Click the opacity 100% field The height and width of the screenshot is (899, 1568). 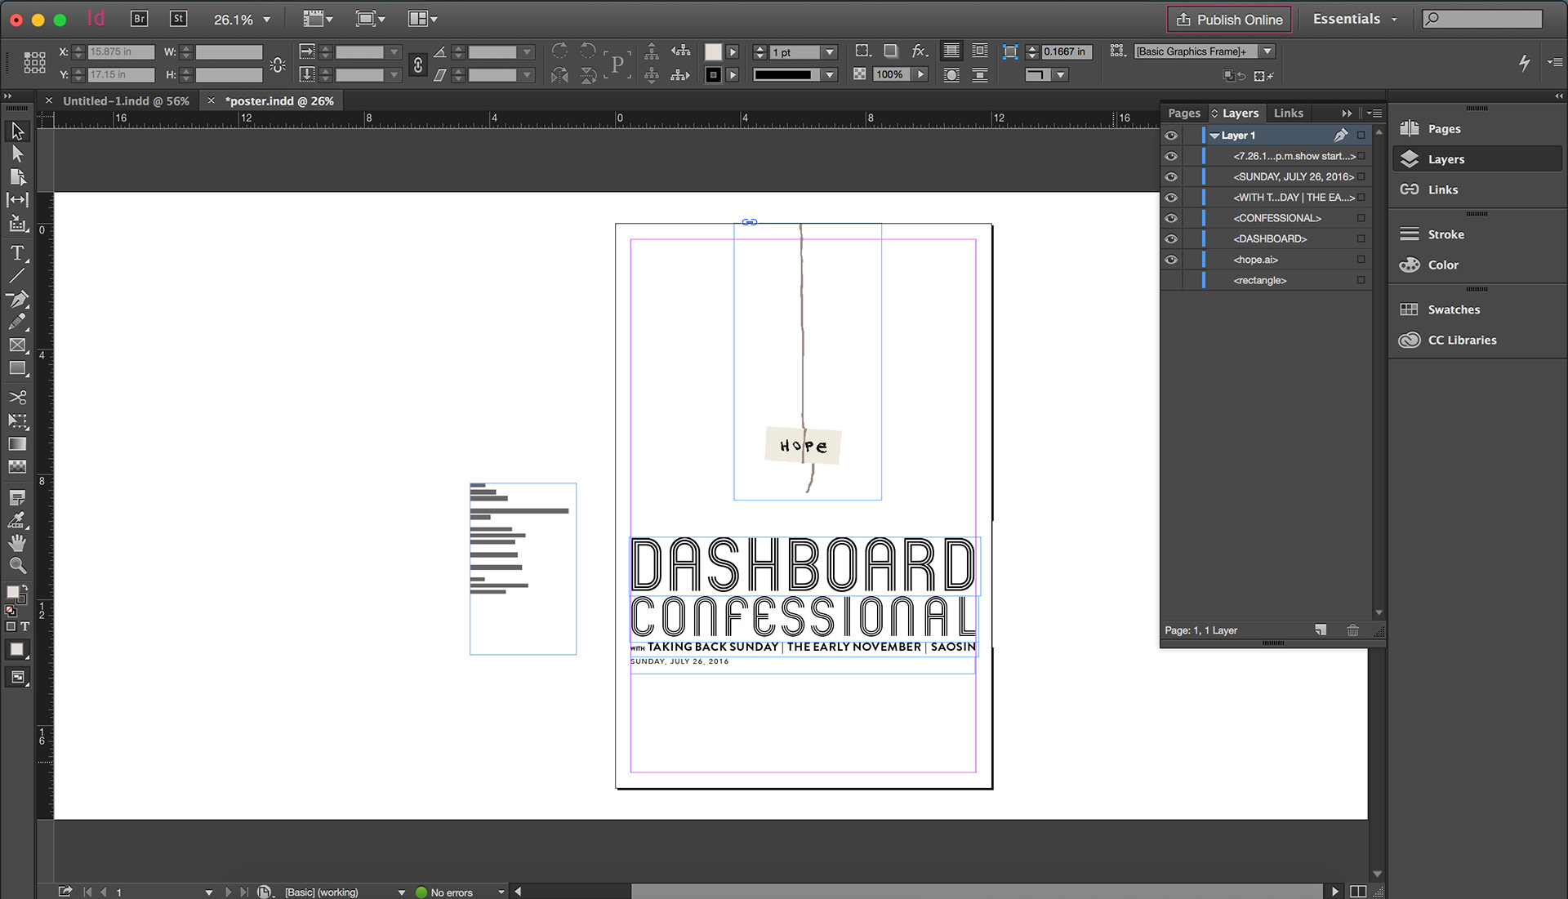889,74
